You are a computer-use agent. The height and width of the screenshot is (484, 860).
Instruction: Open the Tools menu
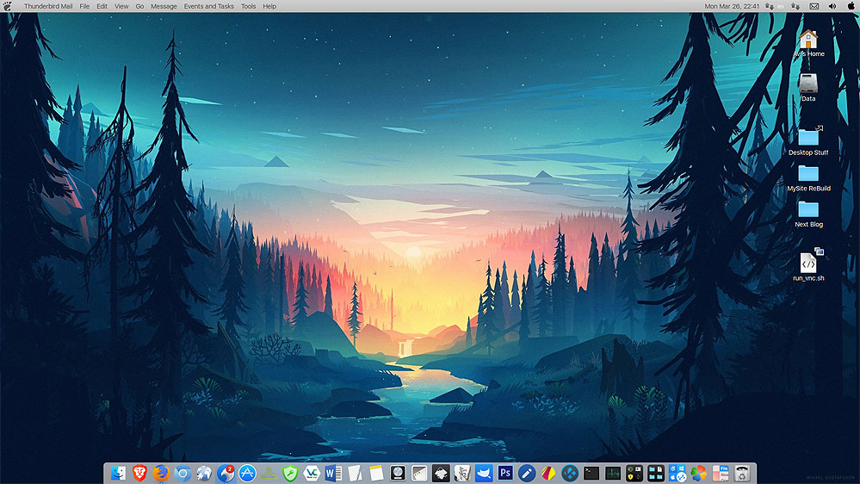click(248, 6)
